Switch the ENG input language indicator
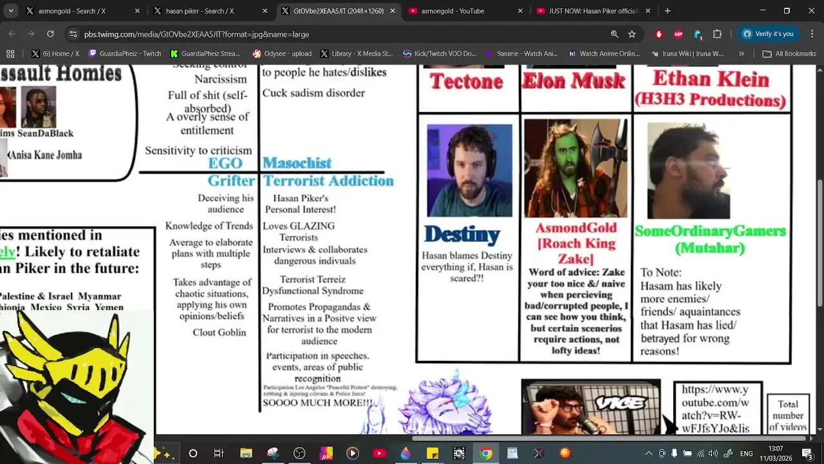This screenshot has height=464, width=824. (x=746, y=453)
